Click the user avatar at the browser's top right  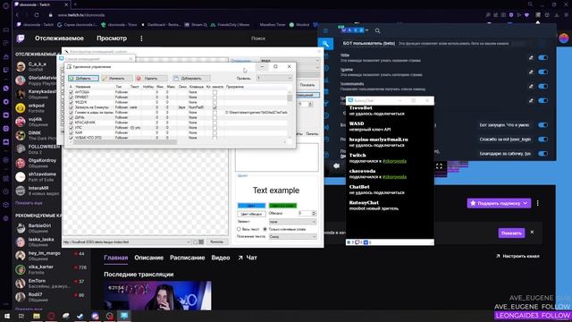[x=564, y=38]
